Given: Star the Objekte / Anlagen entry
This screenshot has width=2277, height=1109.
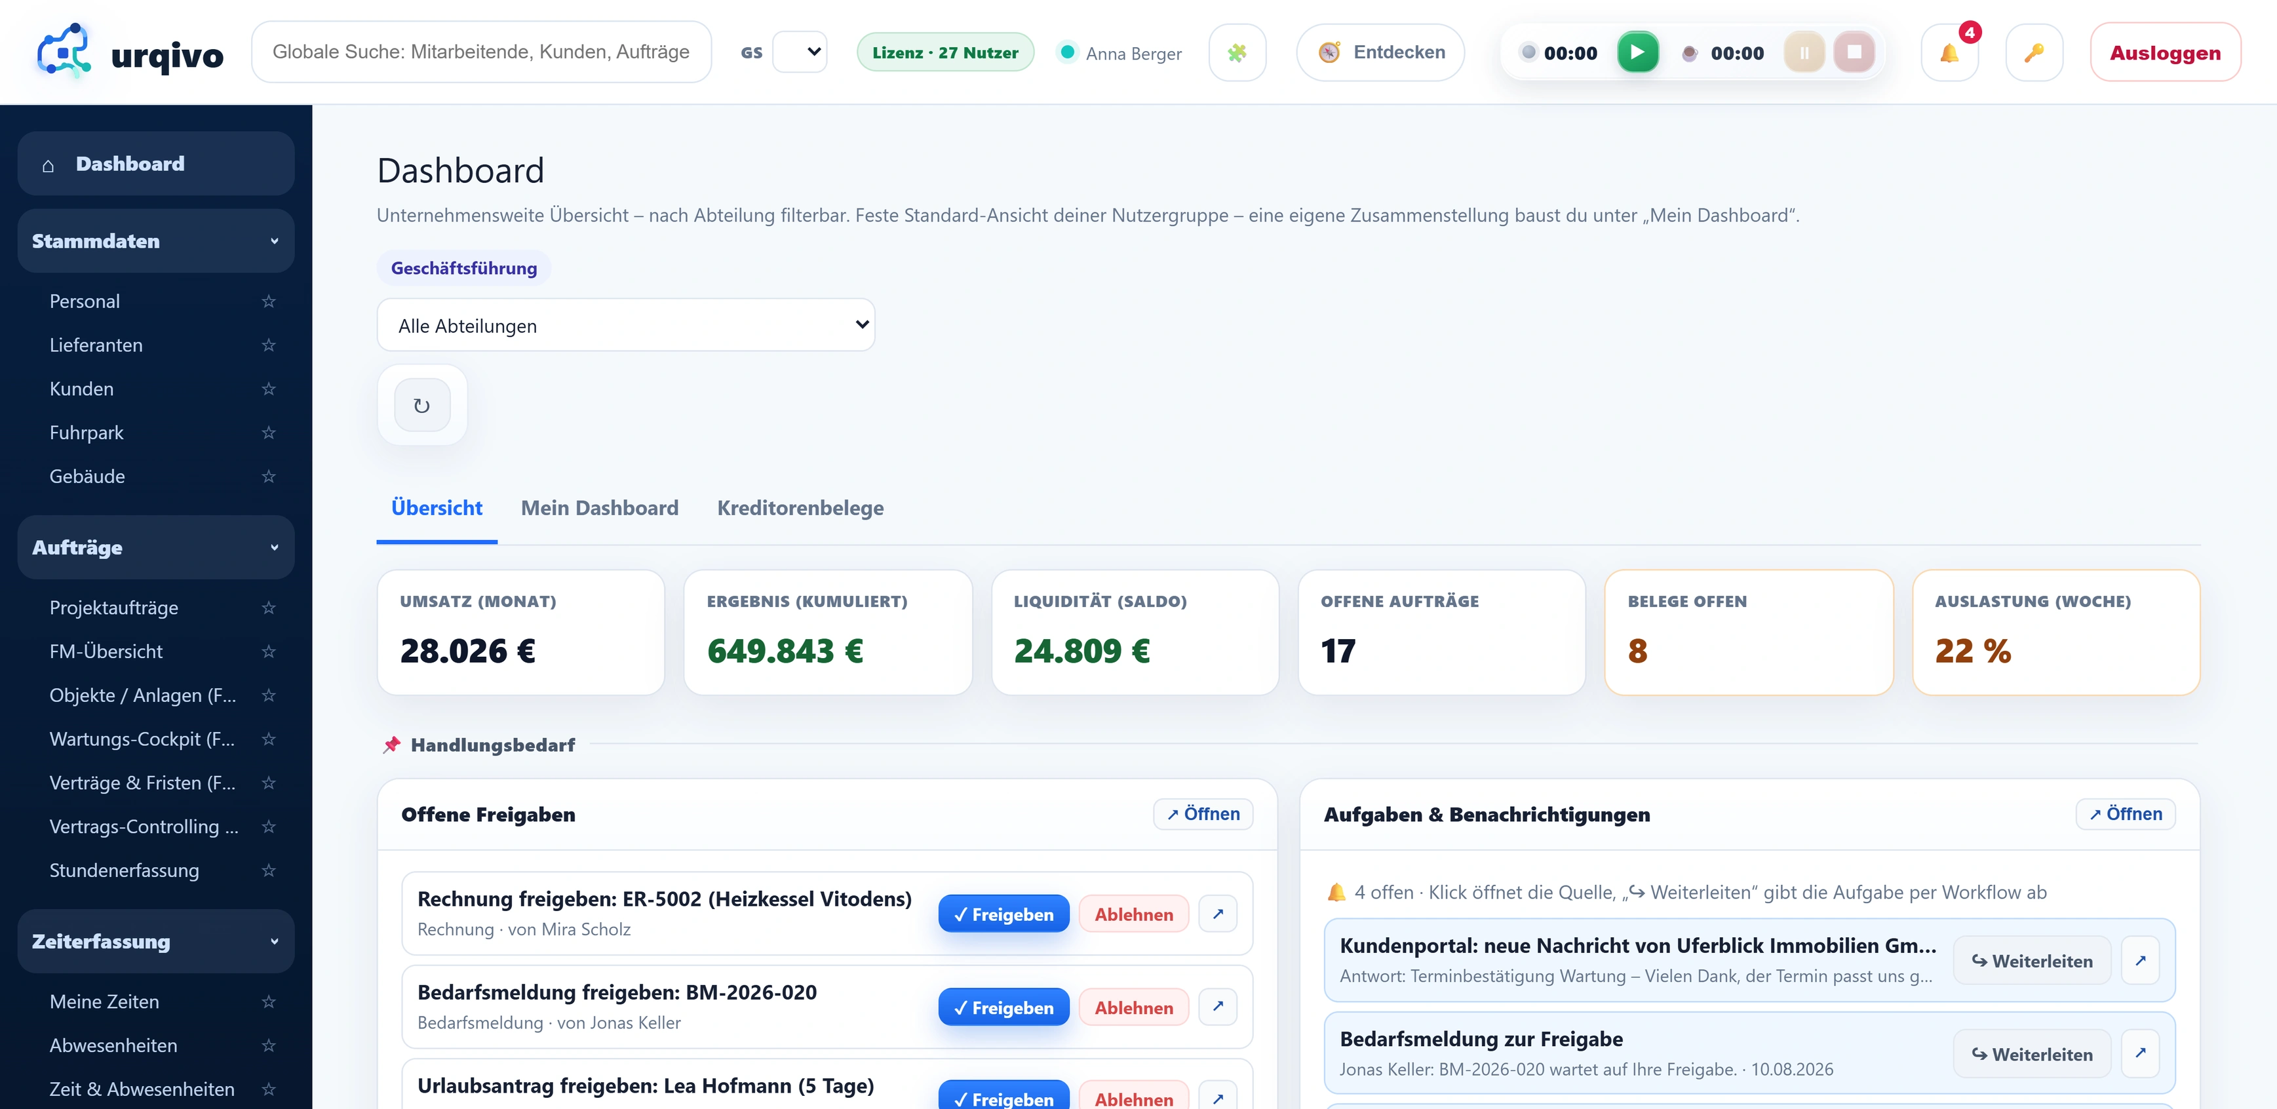Looking at the screenshot, I should (269, 695).
